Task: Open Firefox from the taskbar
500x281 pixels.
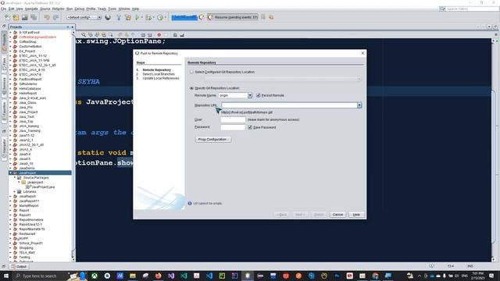Action: pyautogui.click(x=158, y=276)
